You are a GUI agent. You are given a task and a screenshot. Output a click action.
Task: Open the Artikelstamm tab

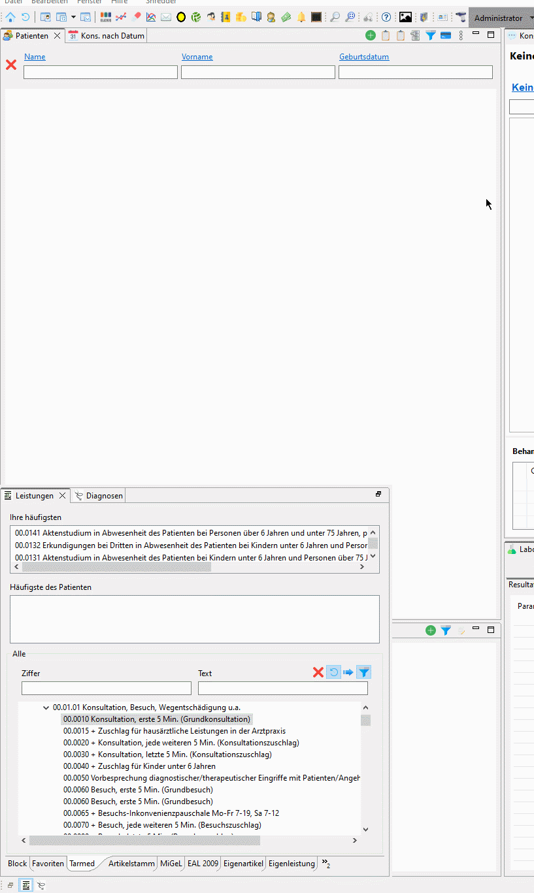(x=131, y=864)
